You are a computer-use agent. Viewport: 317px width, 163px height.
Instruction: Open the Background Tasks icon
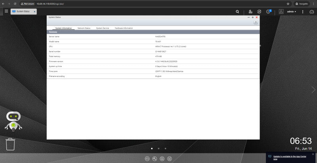250,12
